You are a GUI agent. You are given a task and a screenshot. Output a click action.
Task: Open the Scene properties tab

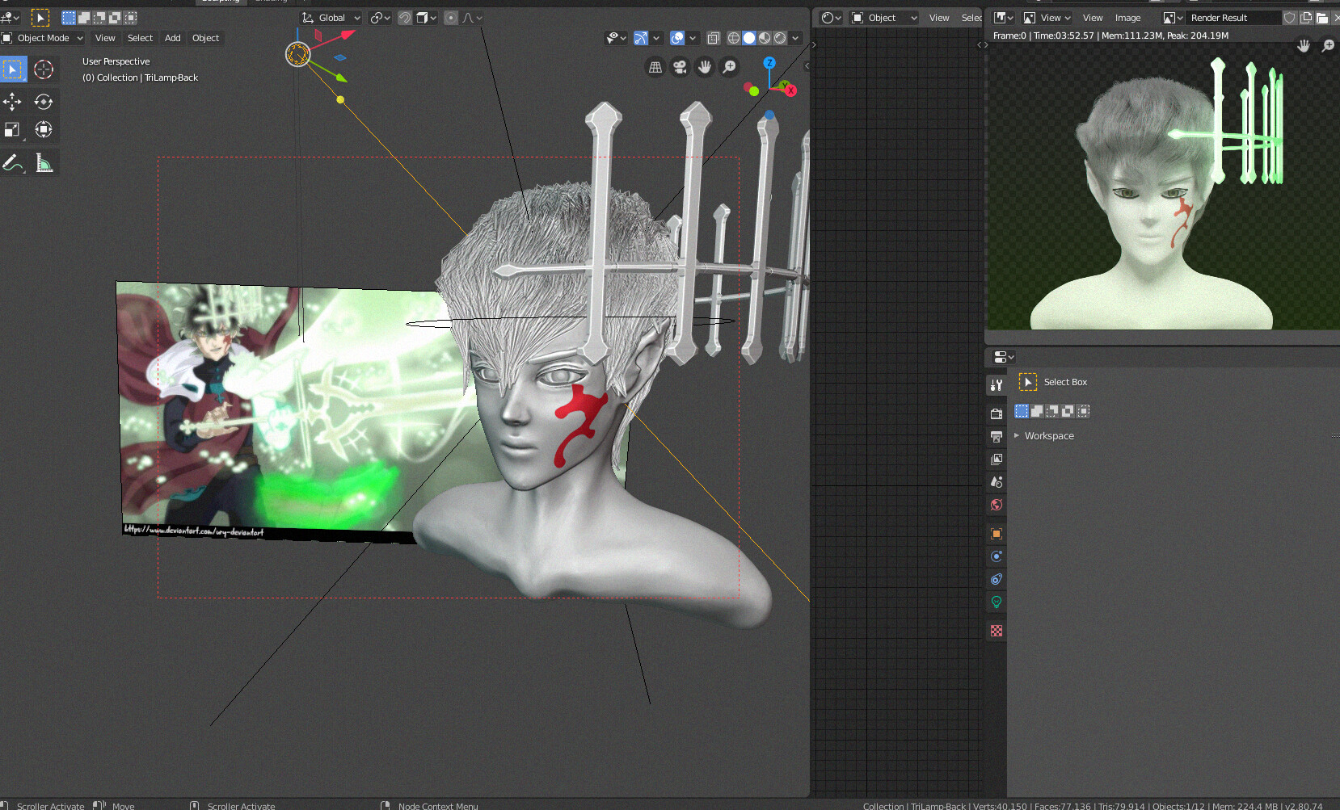pyautogui.click(x=997, y=482)
